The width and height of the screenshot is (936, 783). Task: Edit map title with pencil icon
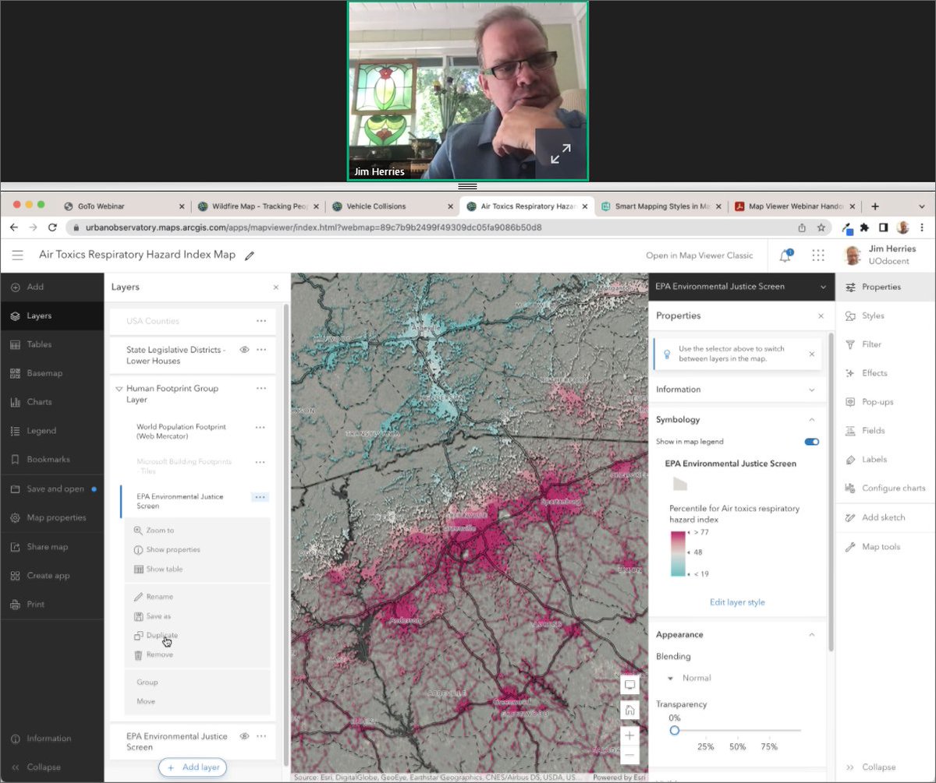tap(250, 256)
